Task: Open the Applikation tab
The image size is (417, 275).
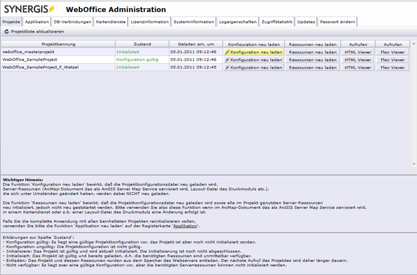Action: [x=37, y=21]
